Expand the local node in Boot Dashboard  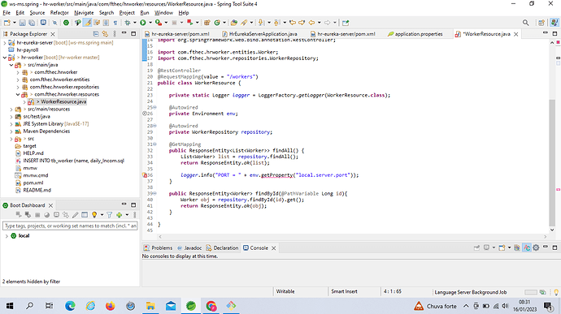[x=7, y=236]
